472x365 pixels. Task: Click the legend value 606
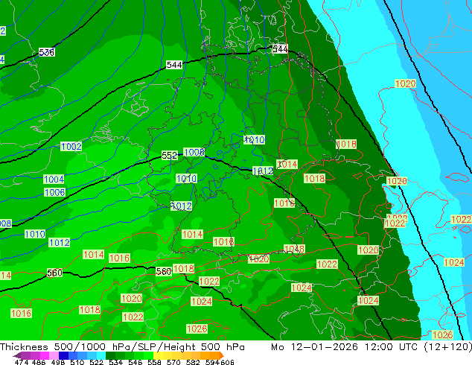227,362
